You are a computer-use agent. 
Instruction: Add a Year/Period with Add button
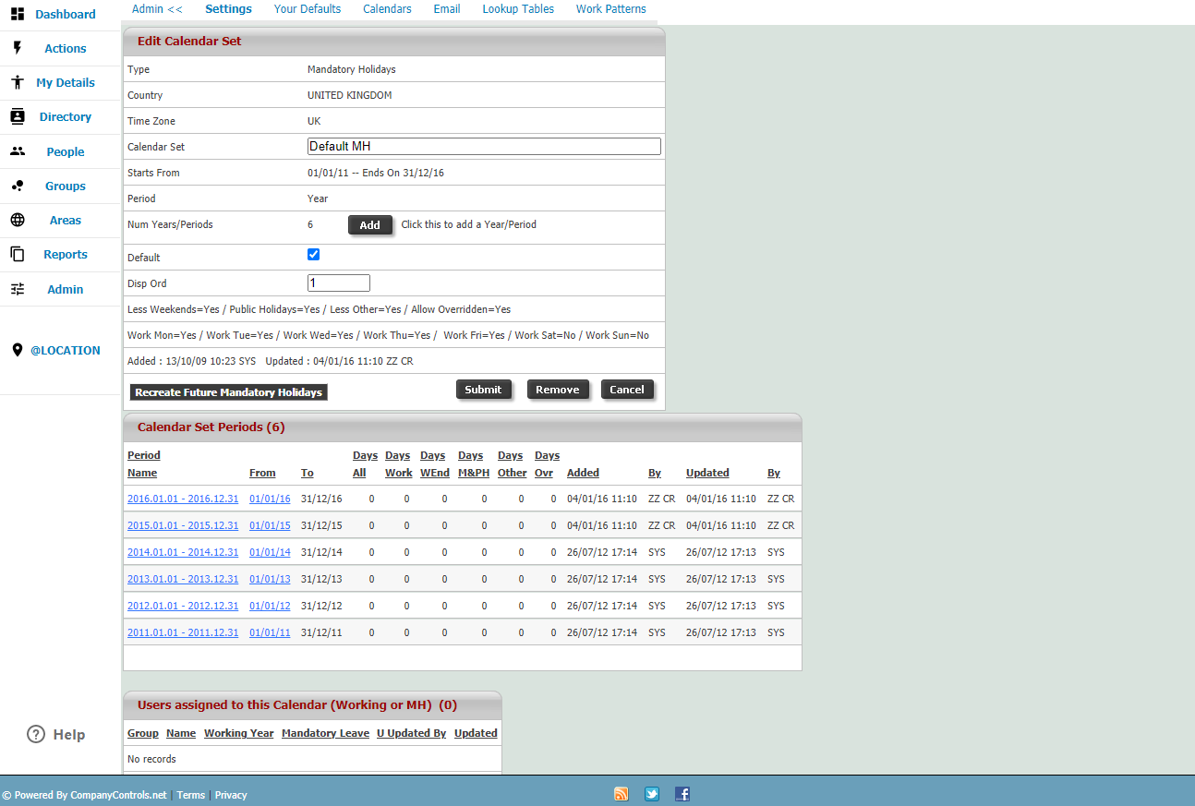(x=369, y=225)
